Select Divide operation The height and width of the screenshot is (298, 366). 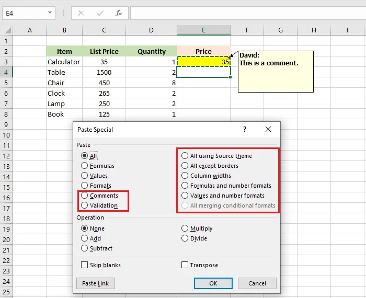(x=194, y=238)
